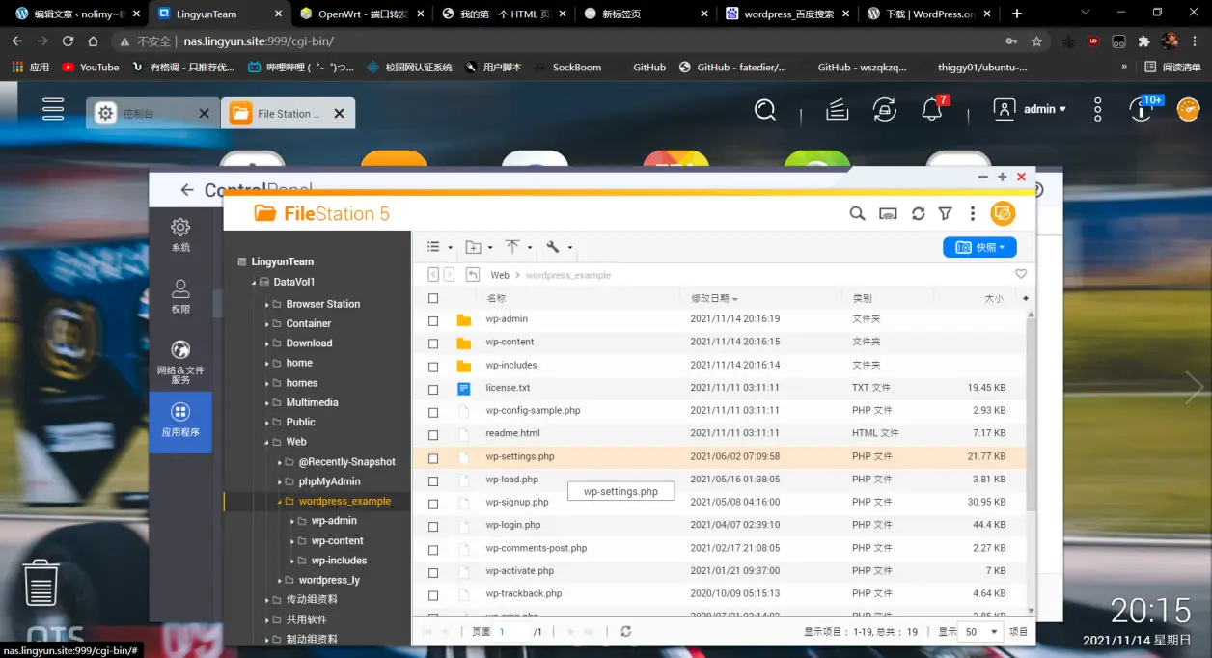Screen dimensions: 1212x658
Task: Open the QTS search magnifier icon
Action: coord(765,110)
